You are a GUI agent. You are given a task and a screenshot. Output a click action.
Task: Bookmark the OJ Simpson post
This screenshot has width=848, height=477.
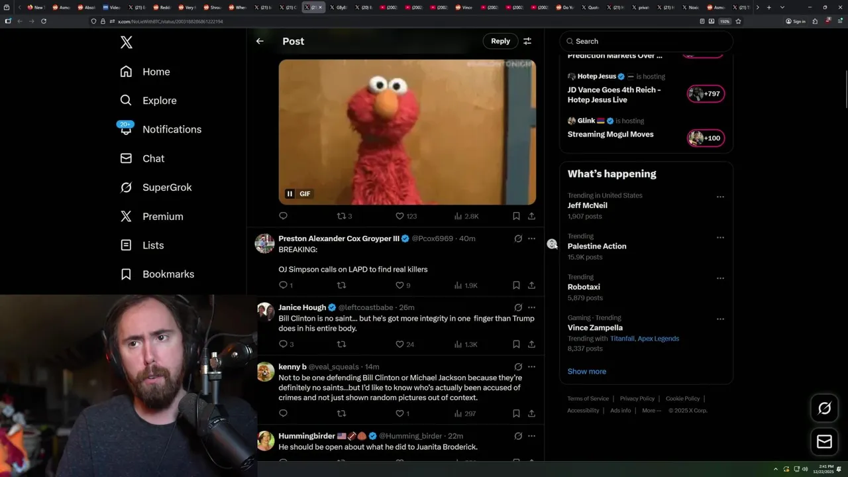(516, 286)
